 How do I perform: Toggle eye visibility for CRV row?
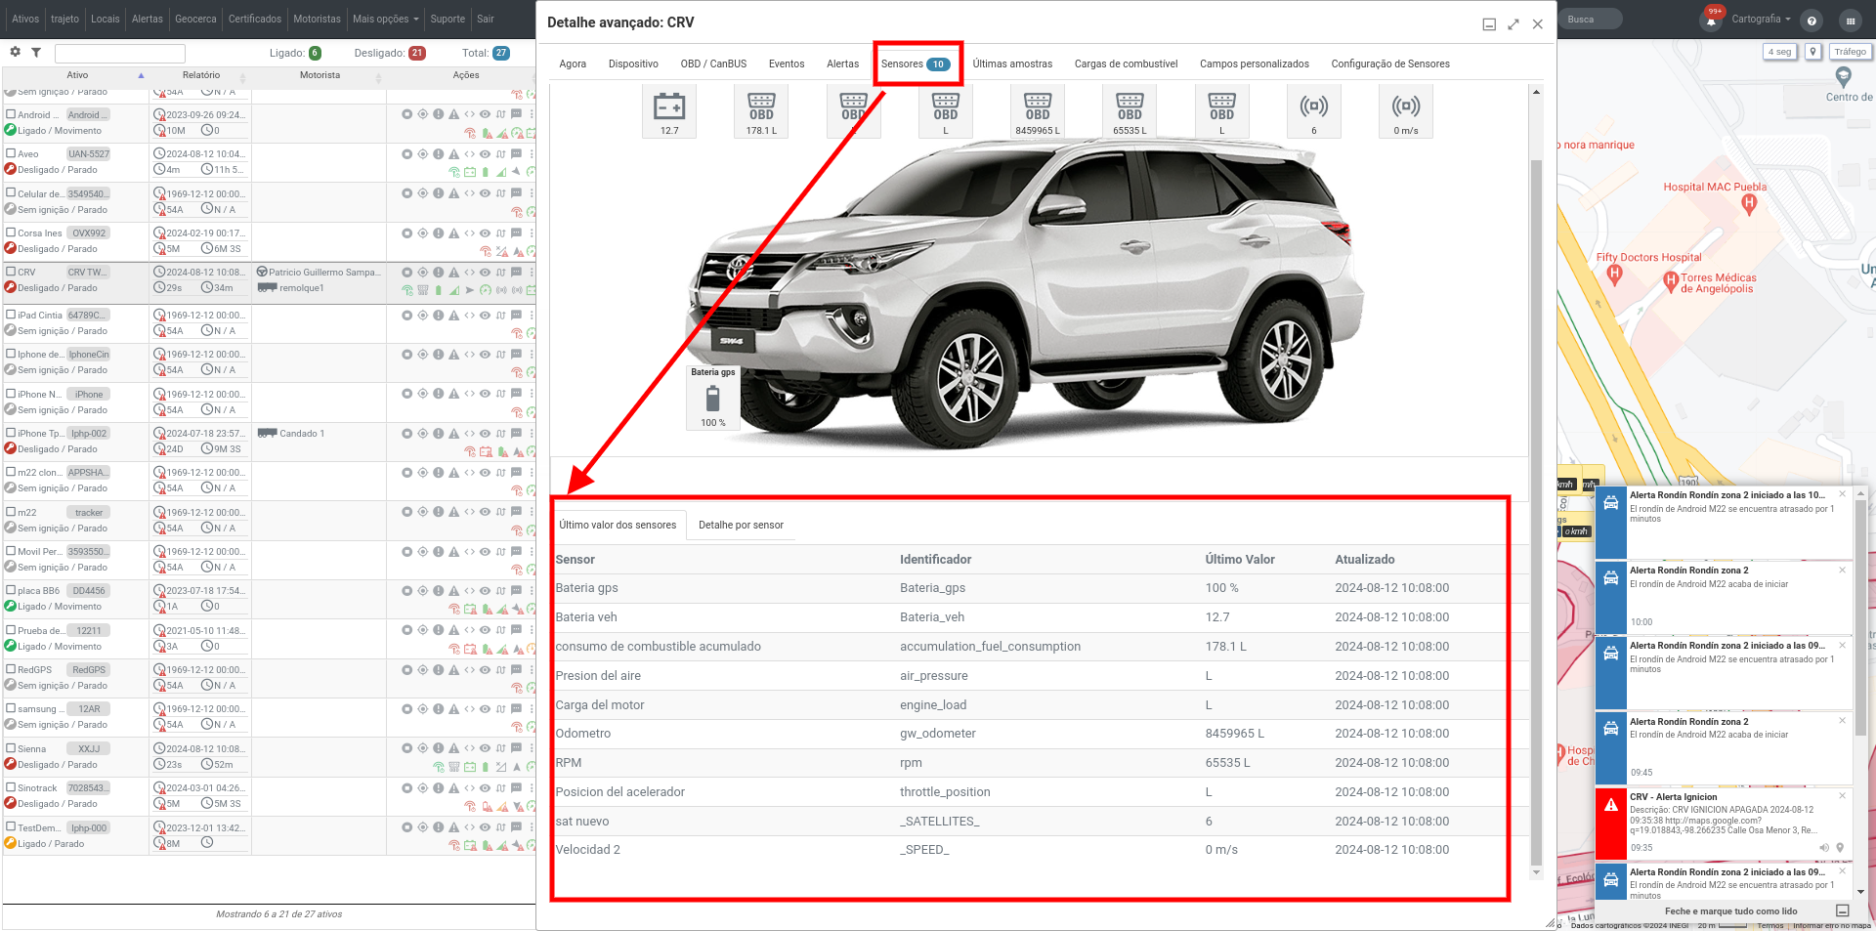[486, 272]
